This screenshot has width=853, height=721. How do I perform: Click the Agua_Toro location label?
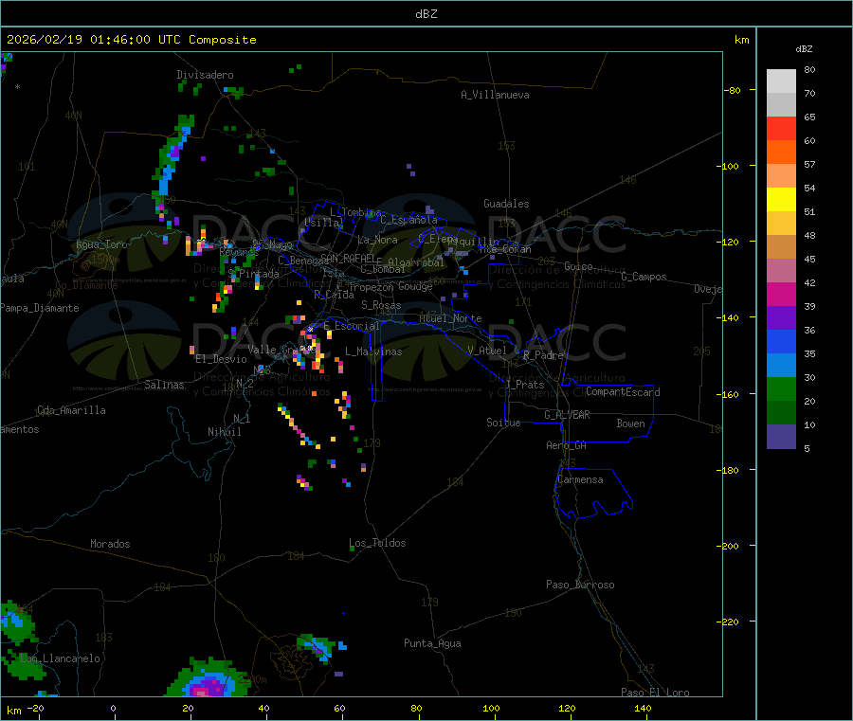[x=101, y=244]
